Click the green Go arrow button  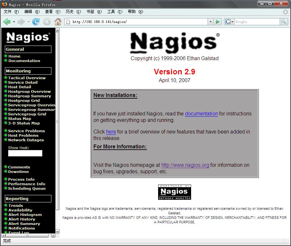(218, 22)
